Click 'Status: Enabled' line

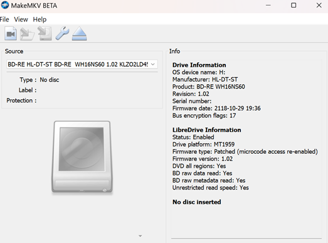193,138
